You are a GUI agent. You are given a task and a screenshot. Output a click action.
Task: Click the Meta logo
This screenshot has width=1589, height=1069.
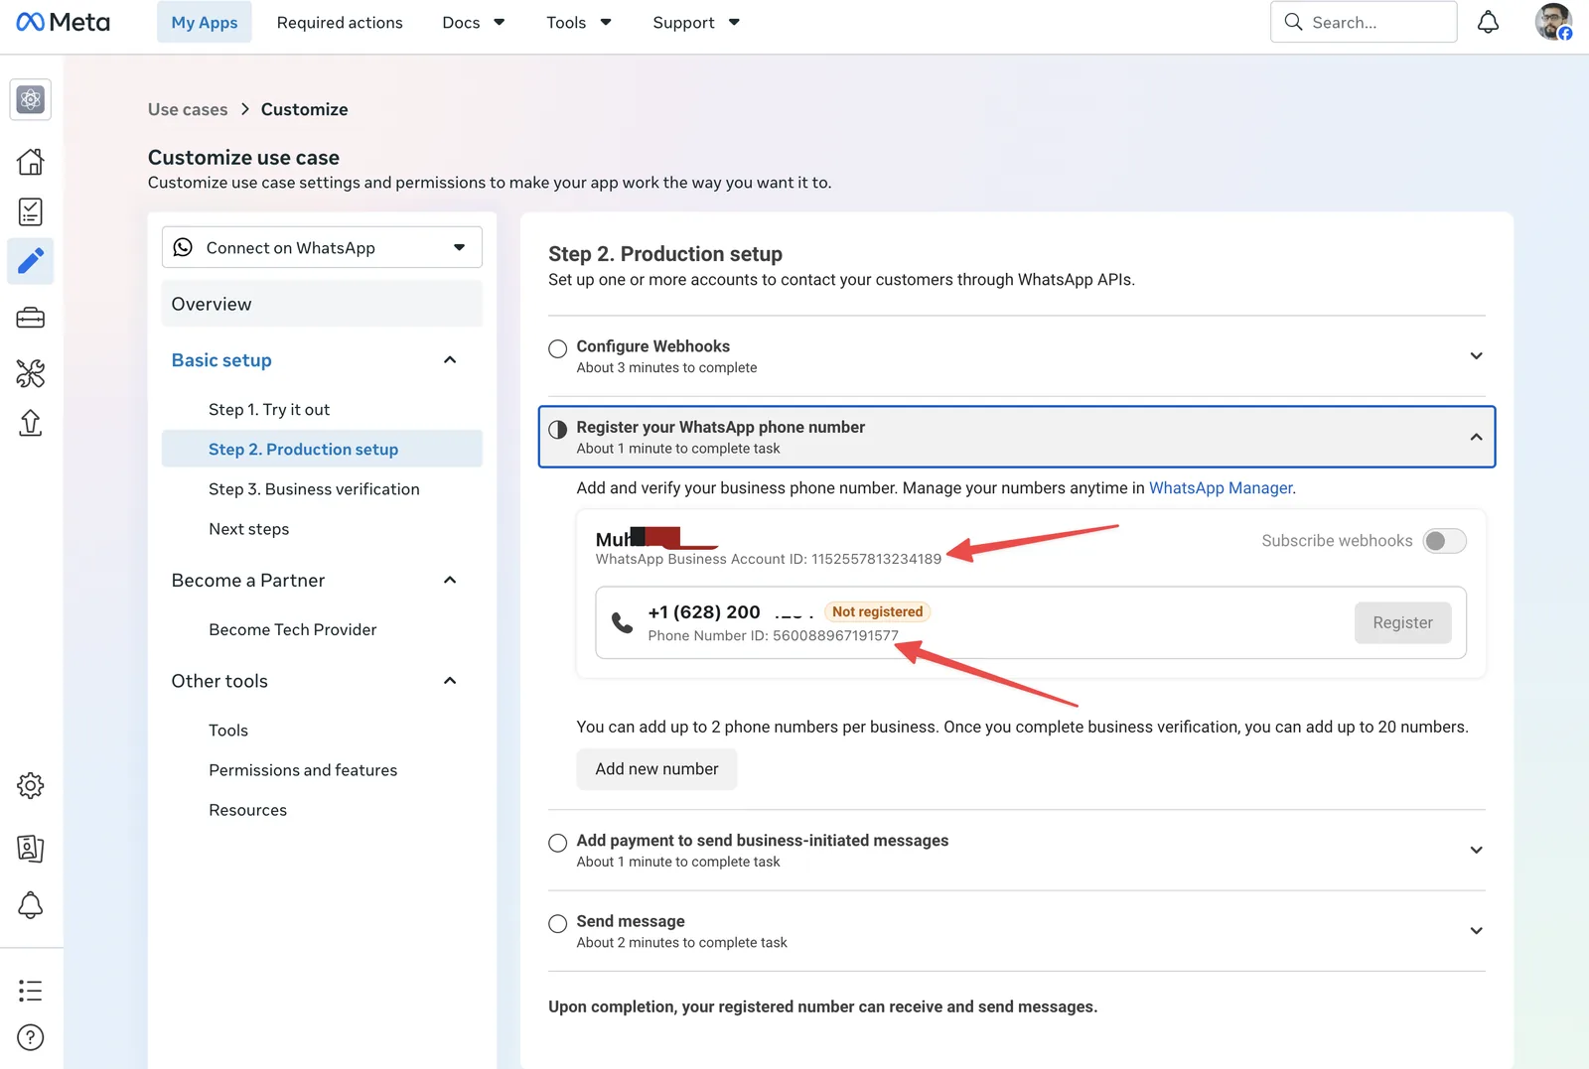63,22
